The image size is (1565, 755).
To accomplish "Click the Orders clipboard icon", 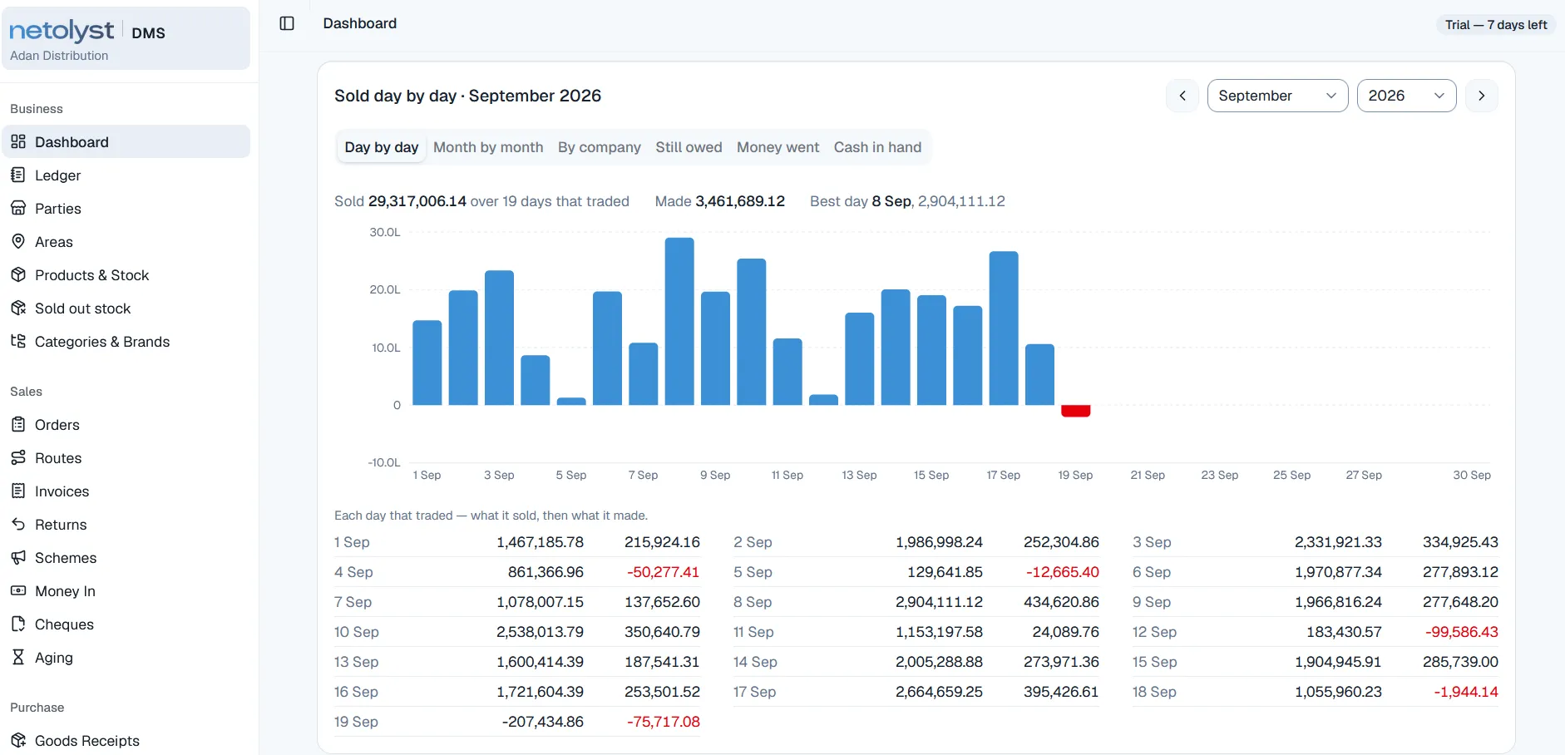I will point(18,424).
